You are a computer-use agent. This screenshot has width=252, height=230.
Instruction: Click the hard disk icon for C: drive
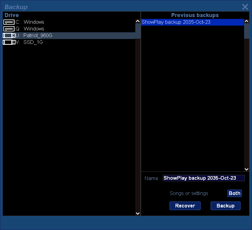9,22
